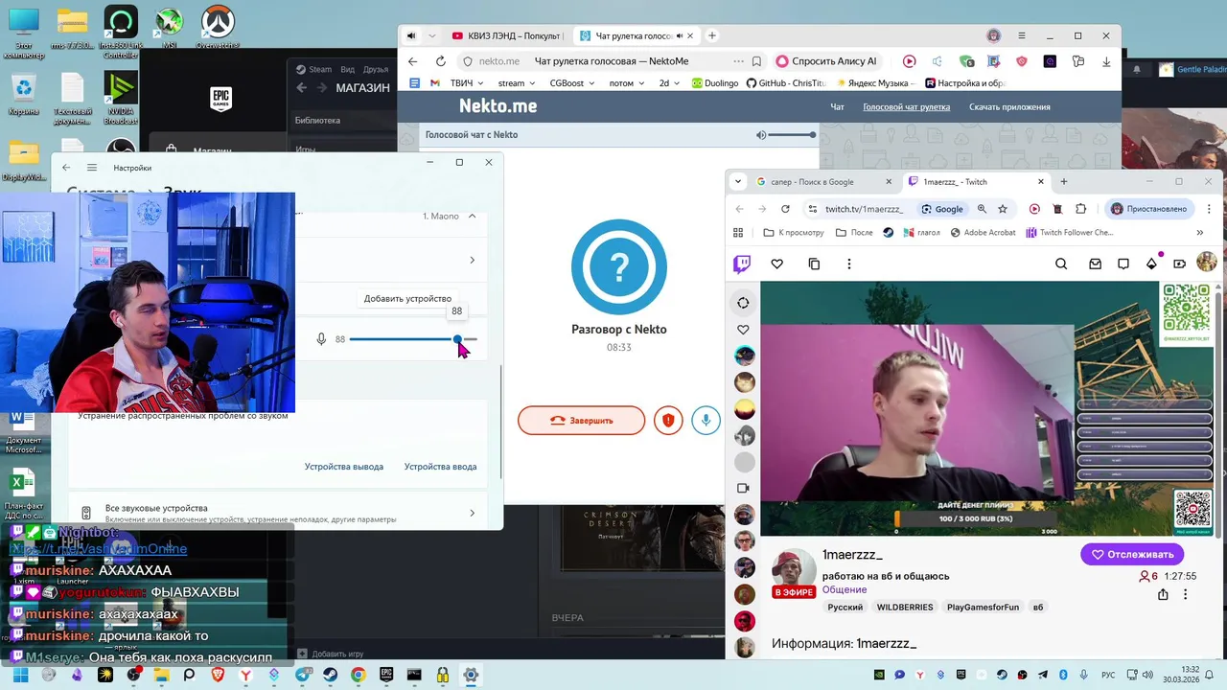Click the Twitch logo home icon
Viewport: 1227px width, 690px height.
[x=742, y=264]
